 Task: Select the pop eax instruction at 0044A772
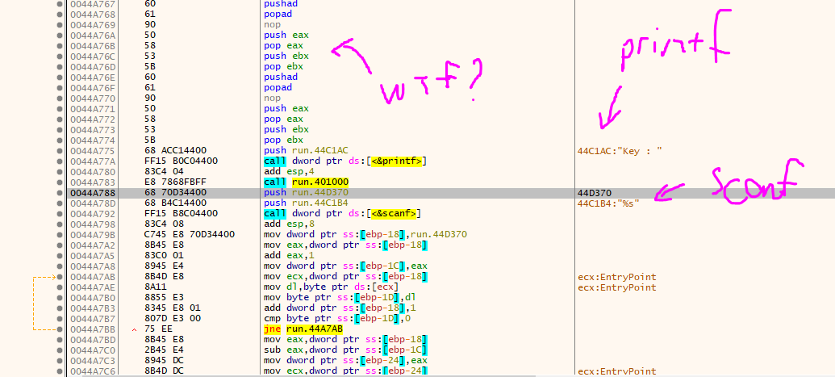[283, 119]
